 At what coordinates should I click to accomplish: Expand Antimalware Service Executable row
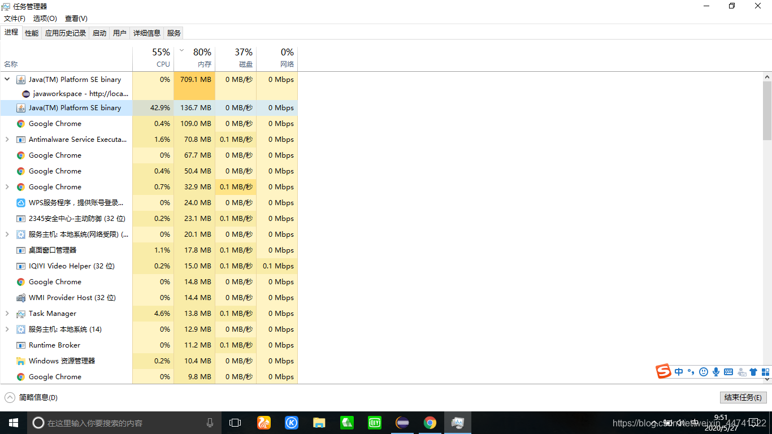pos(7,140)
